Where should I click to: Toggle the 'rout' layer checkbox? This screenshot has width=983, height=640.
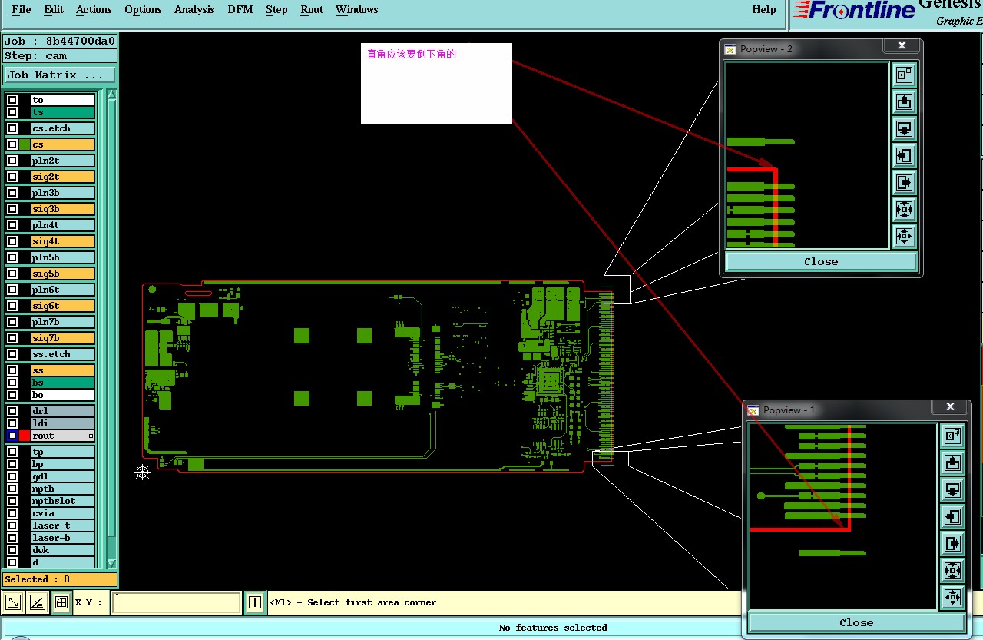(12, 436)
